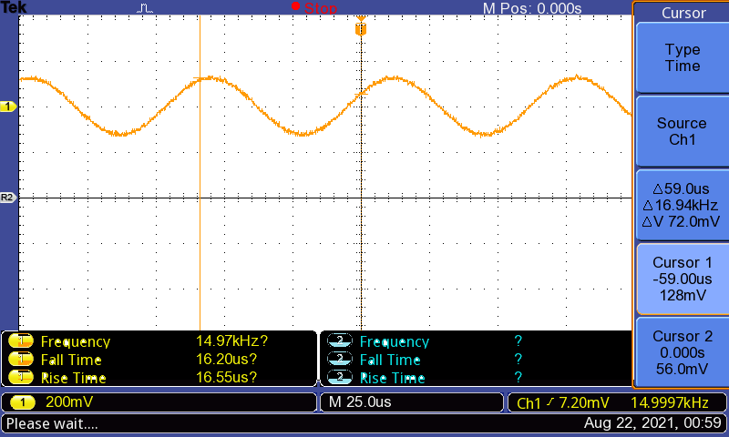Click the Ch2 Fall Time badge icon

coord(340,360)
